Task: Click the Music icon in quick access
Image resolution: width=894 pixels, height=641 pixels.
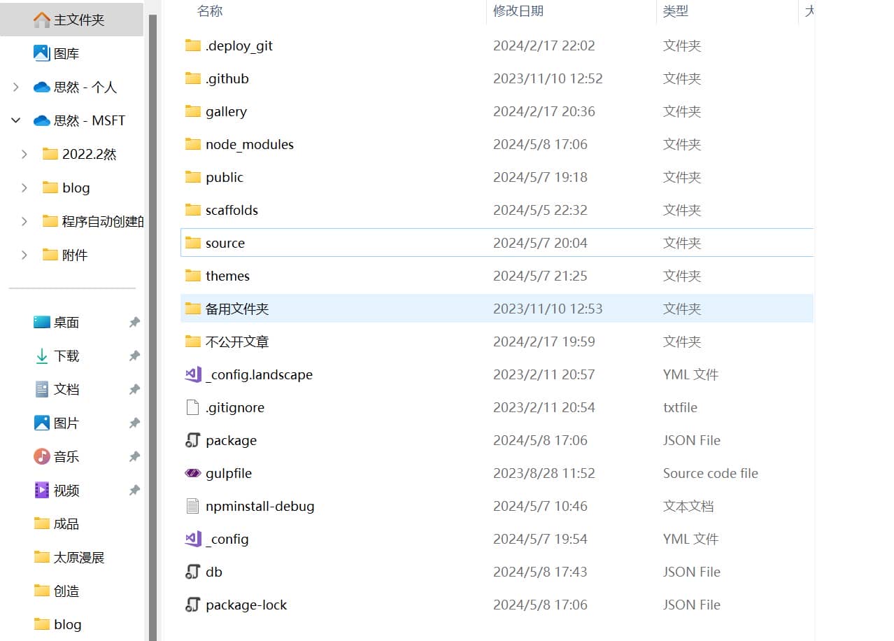Action: pyautogui.click(x=42, y=456)
